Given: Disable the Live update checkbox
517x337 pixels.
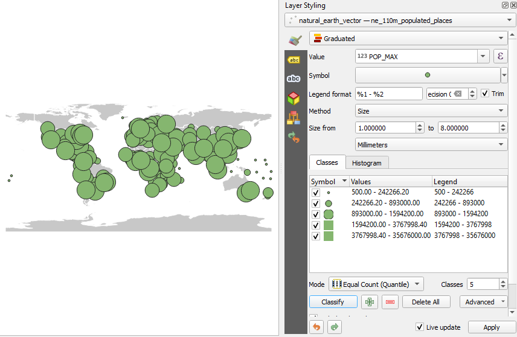Looking at the screenshot, I should click(x=419, y=327).
